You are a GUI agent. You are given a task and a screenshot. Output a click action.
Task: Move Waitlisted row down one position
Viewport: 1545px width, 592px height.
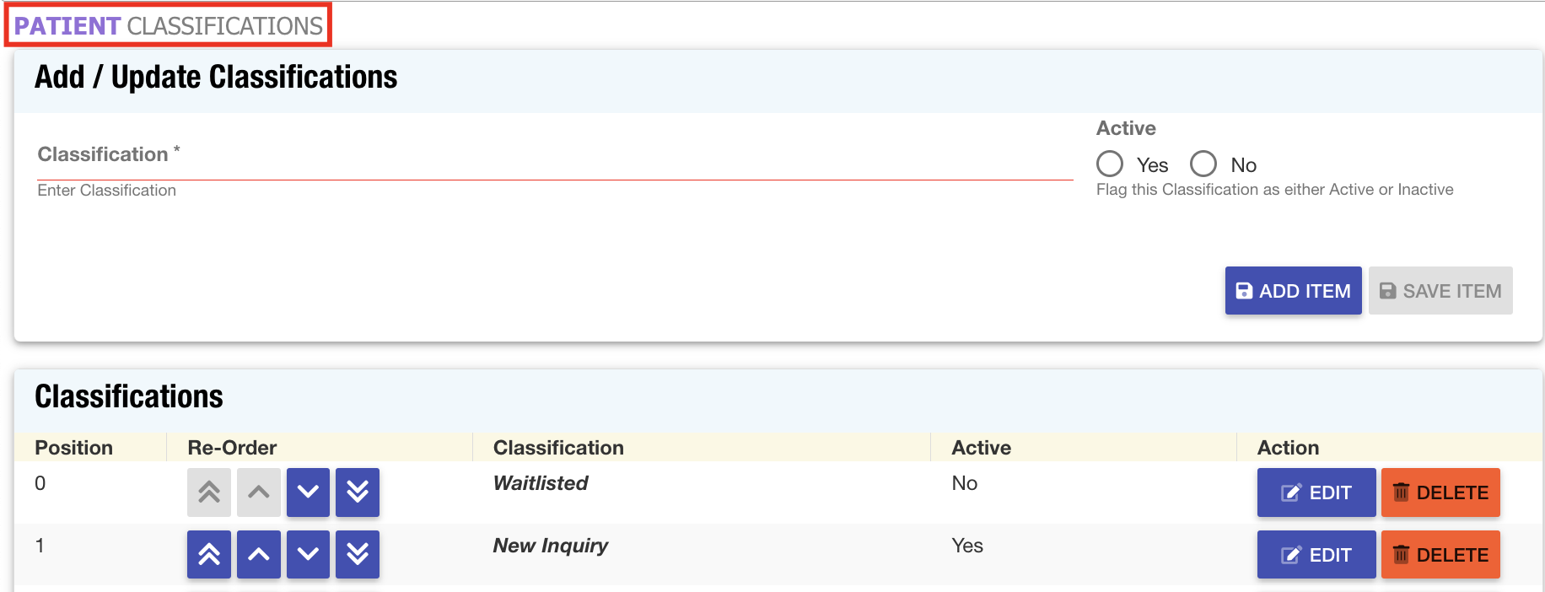point(308,492)
